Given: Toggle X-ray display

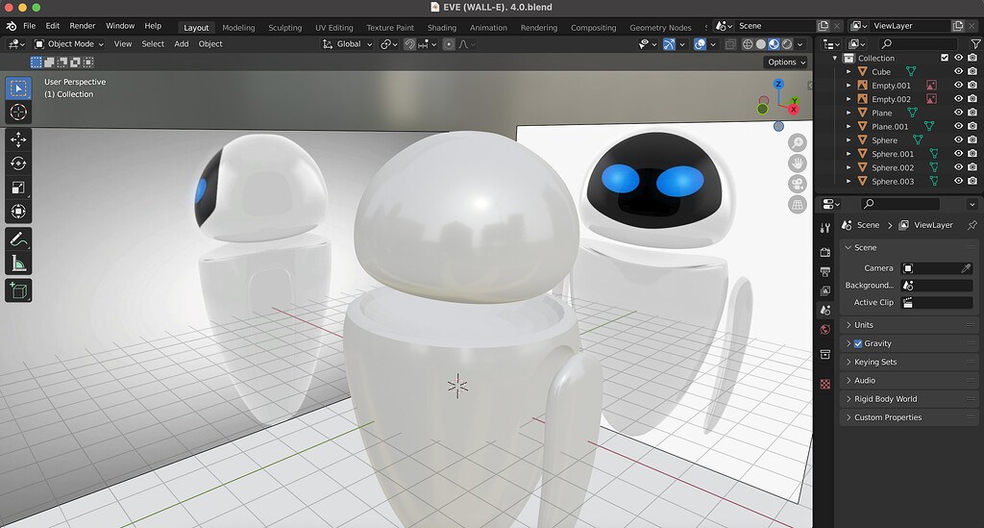Looking at the screenshot, I should pos(730,44).
